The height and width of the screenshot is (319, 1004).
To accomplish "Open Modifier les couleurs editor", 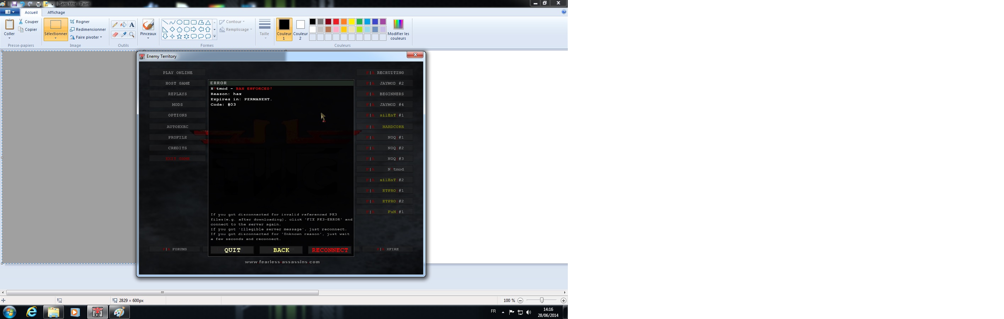I will (398, 29).
